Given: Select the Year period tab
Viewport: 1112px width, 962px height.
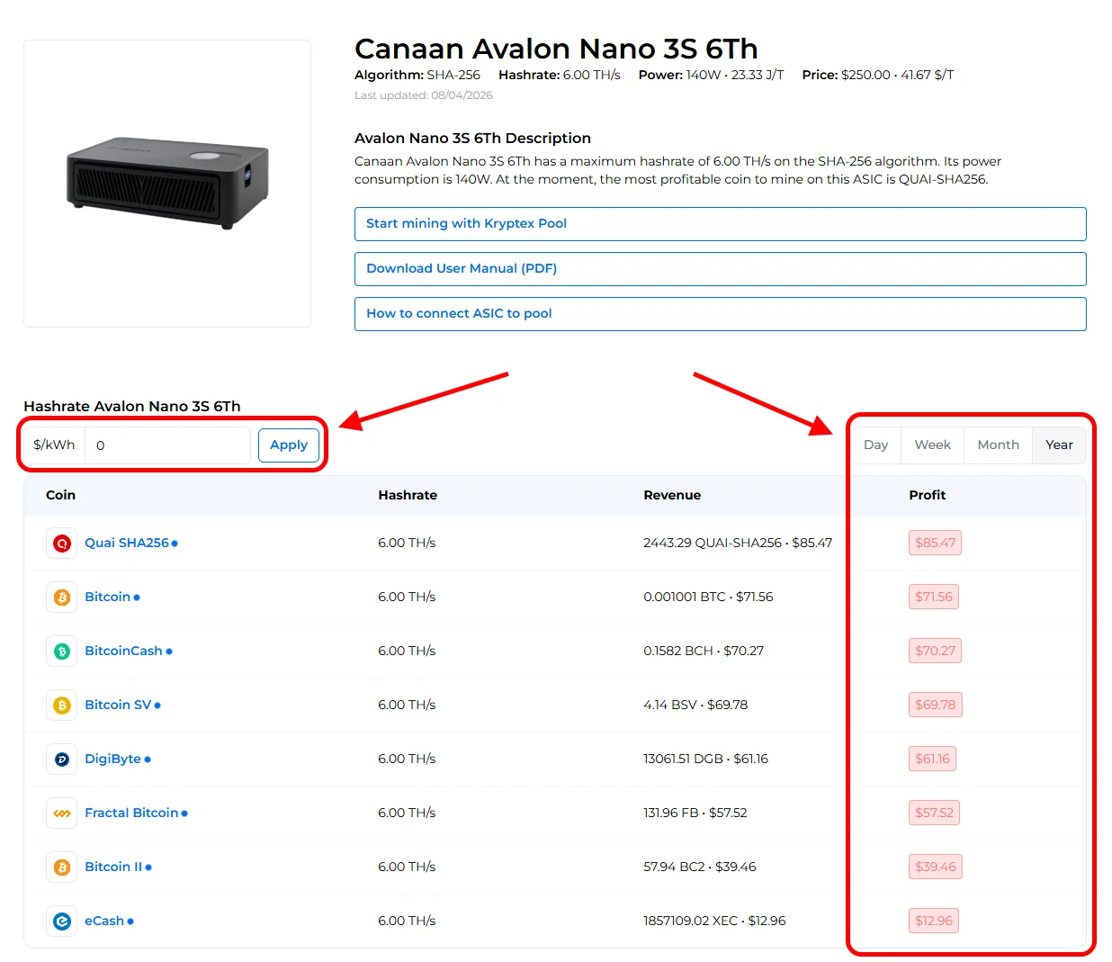Looking at the screenshot, I should point(1059,445).
